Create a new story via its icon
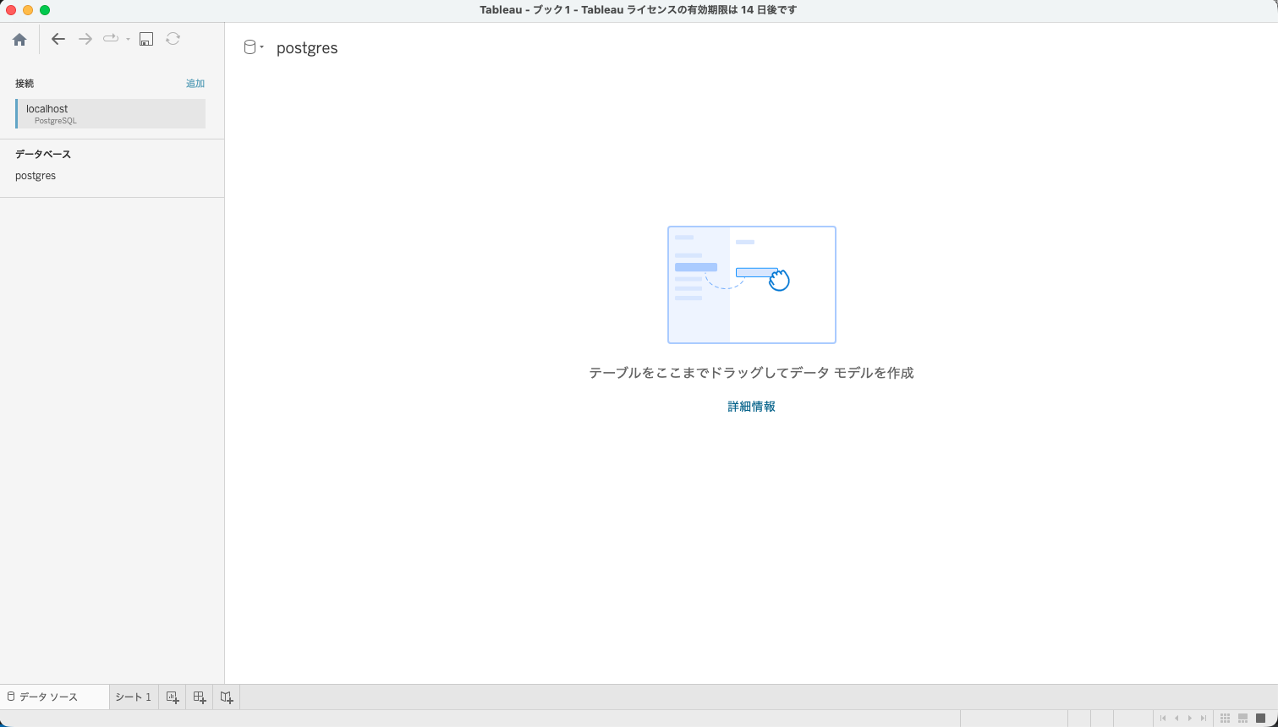Image resolution: width=1278 pixels, height=727 pixels. tap(226, 697)
